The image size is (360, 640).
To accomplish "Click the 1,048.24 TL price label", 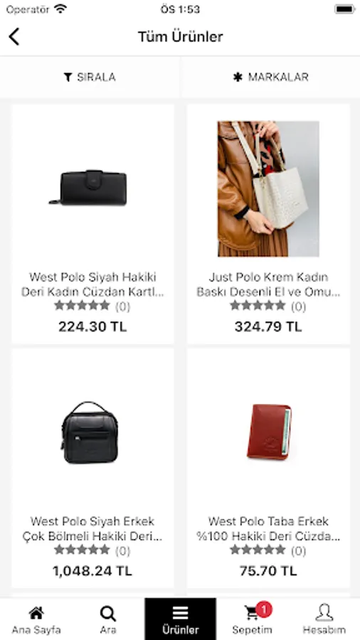I will (x=92, y=571).
